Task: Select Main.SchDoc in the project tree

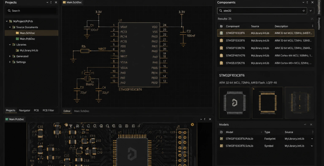Action: click(31, 33)
